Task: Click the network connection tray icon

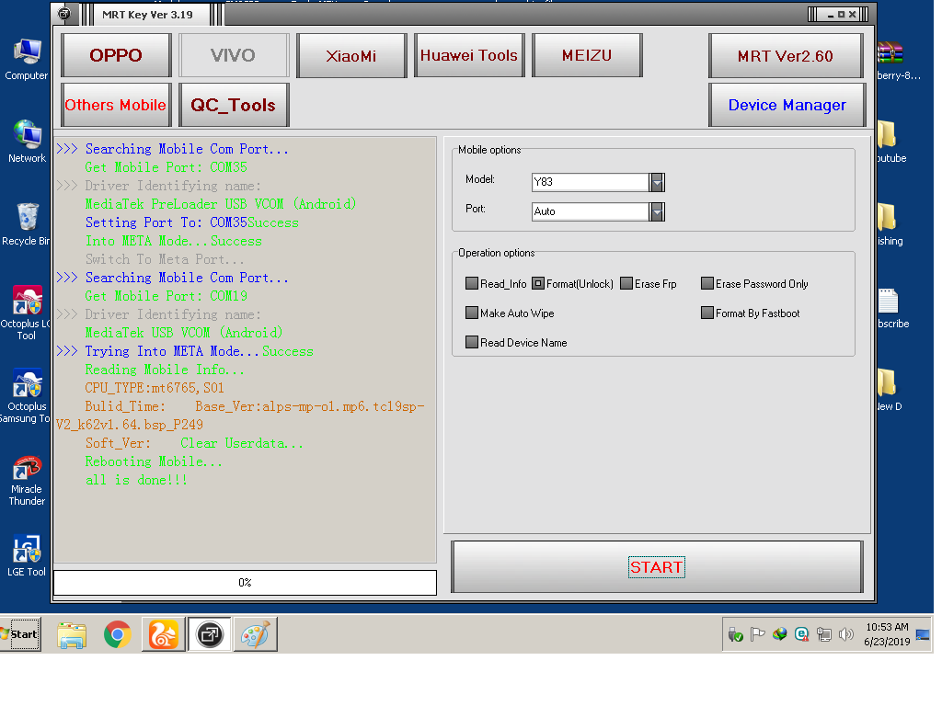Action: [823, 634]
